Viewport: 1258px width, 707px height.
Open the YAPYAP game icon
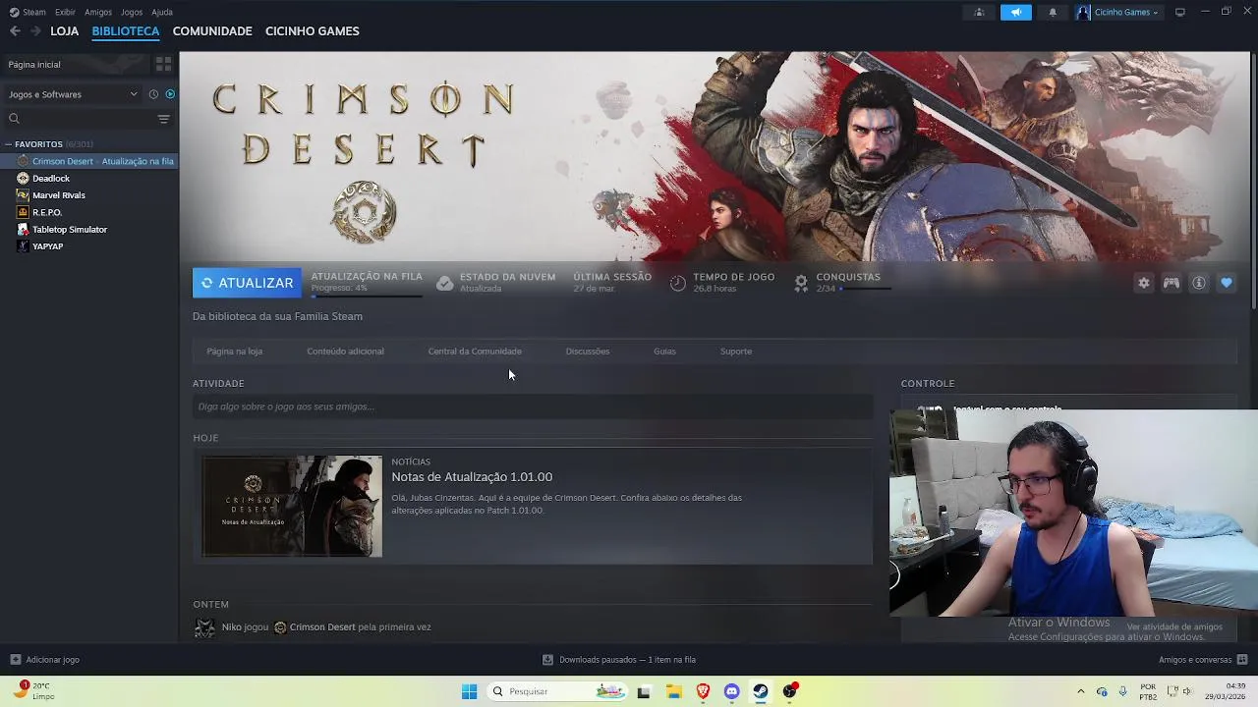(x=23, y=246)
